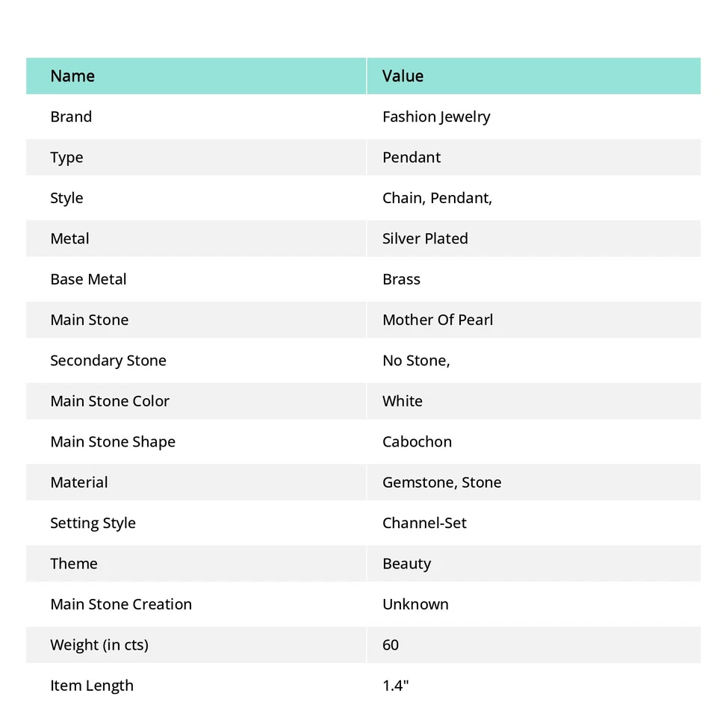Viewport: 717px width, 717px height.
Task: Click the Name column header
Action: point(72,76)
